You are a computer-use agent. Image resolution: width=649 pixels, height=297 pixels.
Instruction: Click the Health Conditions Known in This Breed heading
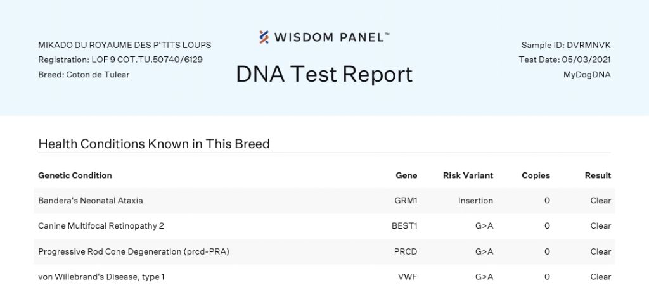[x=154, y=144]
